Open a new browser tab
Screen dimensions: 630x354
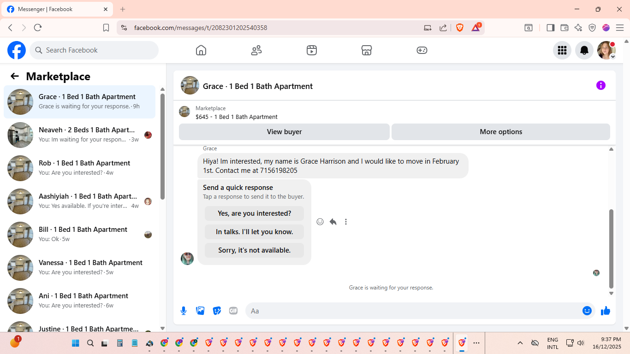click(x=123, y=9)
